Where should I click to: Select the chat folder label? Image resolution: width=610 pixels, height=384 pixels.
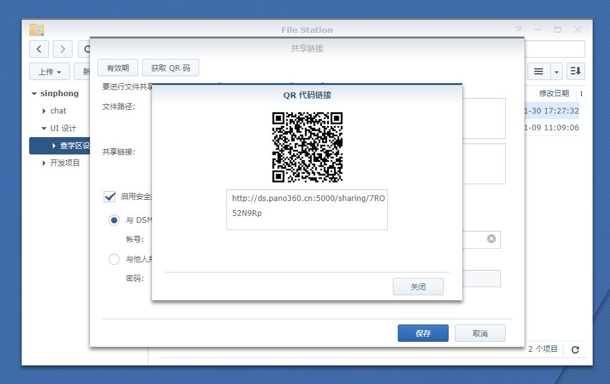click(x=58, y=111)
